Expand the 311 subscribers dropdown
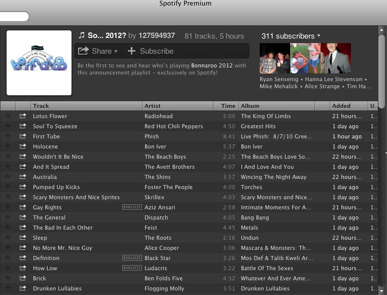Image resolution: width=387 pixels, height=295 pixels. [x=291, y=36]
